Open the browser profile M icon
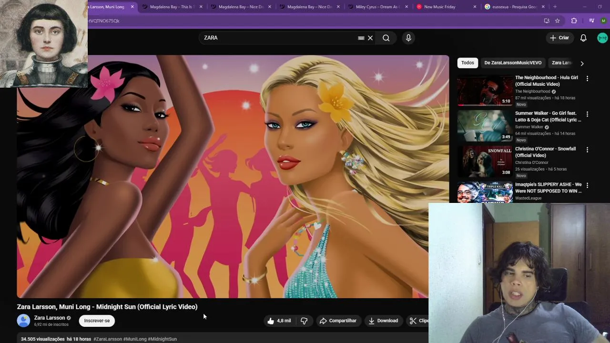This screenshot has width=610, height=343. pos(603,20)
